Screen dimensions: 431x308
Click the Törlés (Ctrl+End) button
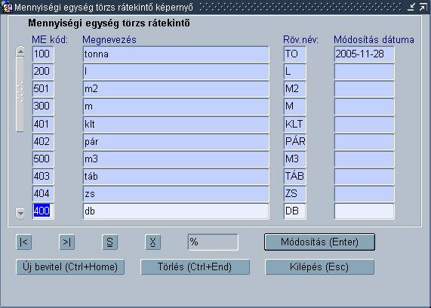tap(195, 266)
